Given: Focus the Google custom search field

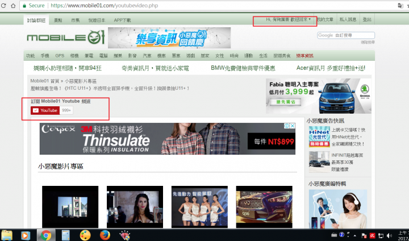Looking at the screenshot, I should [346, 35].
